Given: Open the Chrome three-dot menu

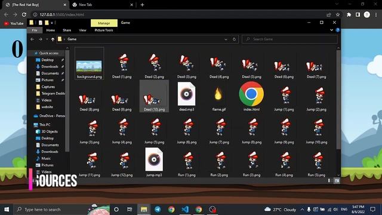Looking at the screenshot, I should [376, 14].
